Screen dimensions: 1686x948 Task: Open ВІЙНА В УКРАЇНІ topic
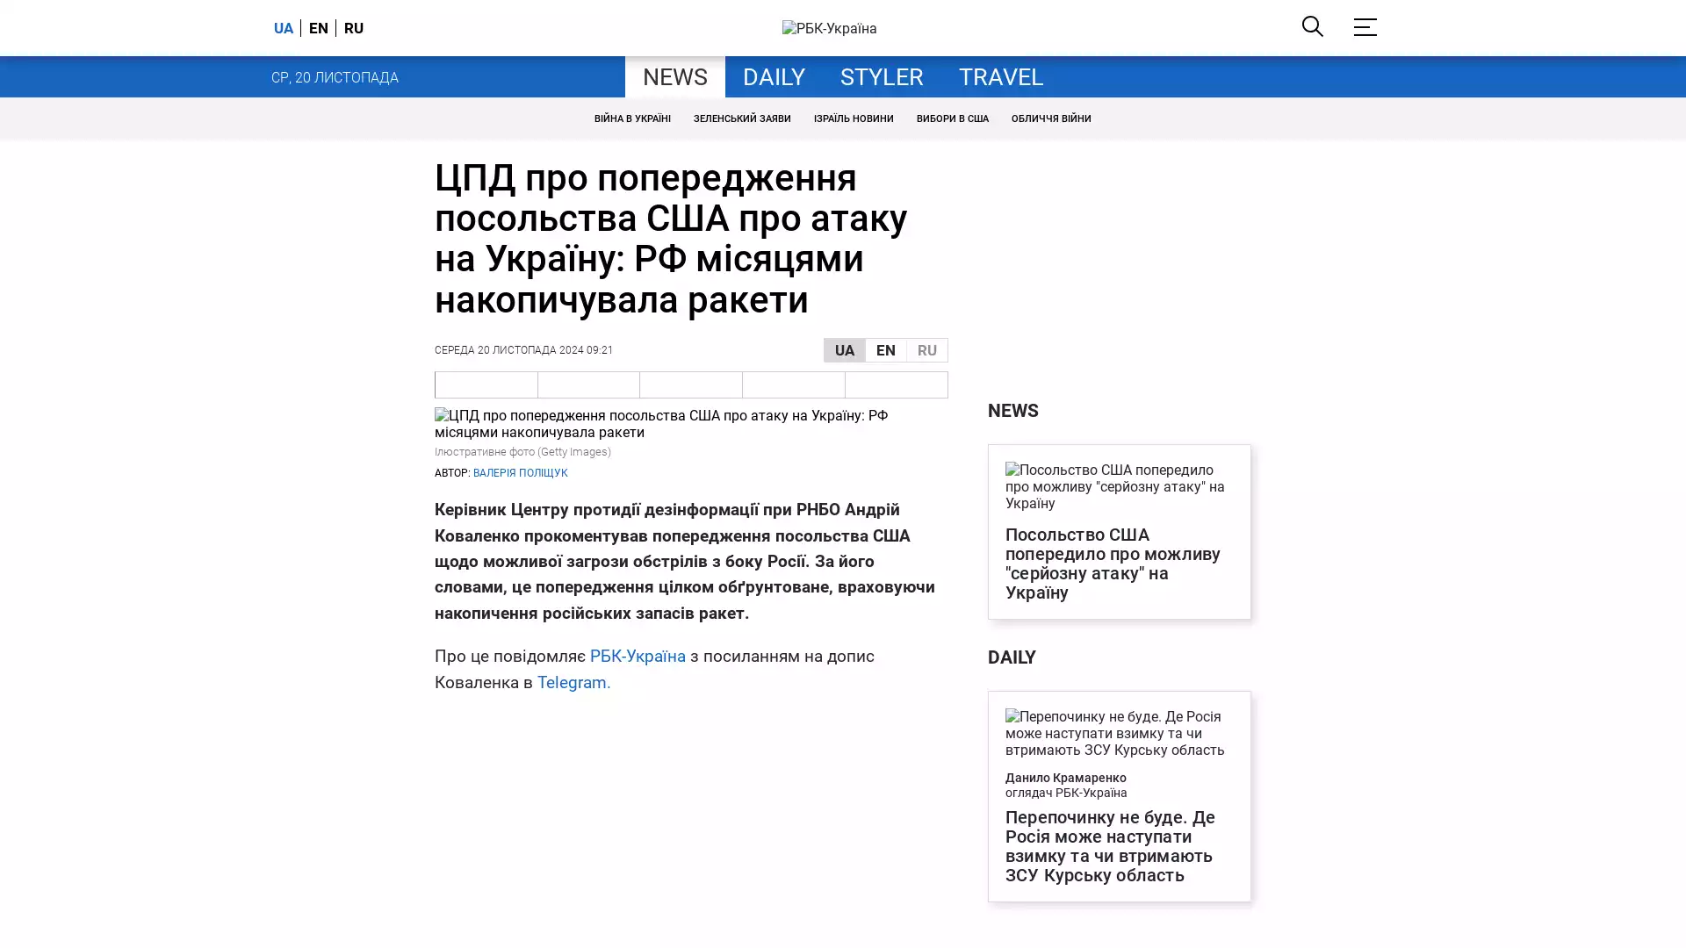coord(631,118)
